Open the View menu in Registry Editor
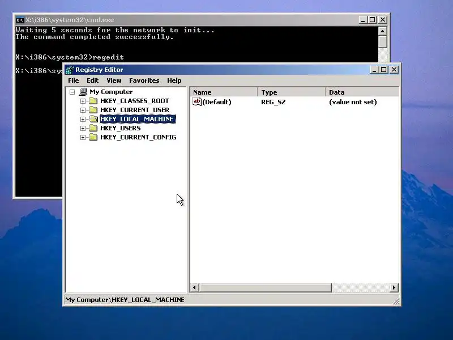The image size is (453, 340). point(114,80)
